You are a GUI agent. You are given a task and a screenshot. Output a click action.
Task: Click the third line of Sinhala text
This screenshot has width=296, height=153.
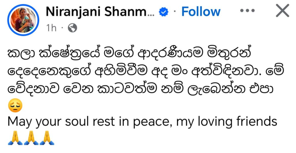click(139, 88)
